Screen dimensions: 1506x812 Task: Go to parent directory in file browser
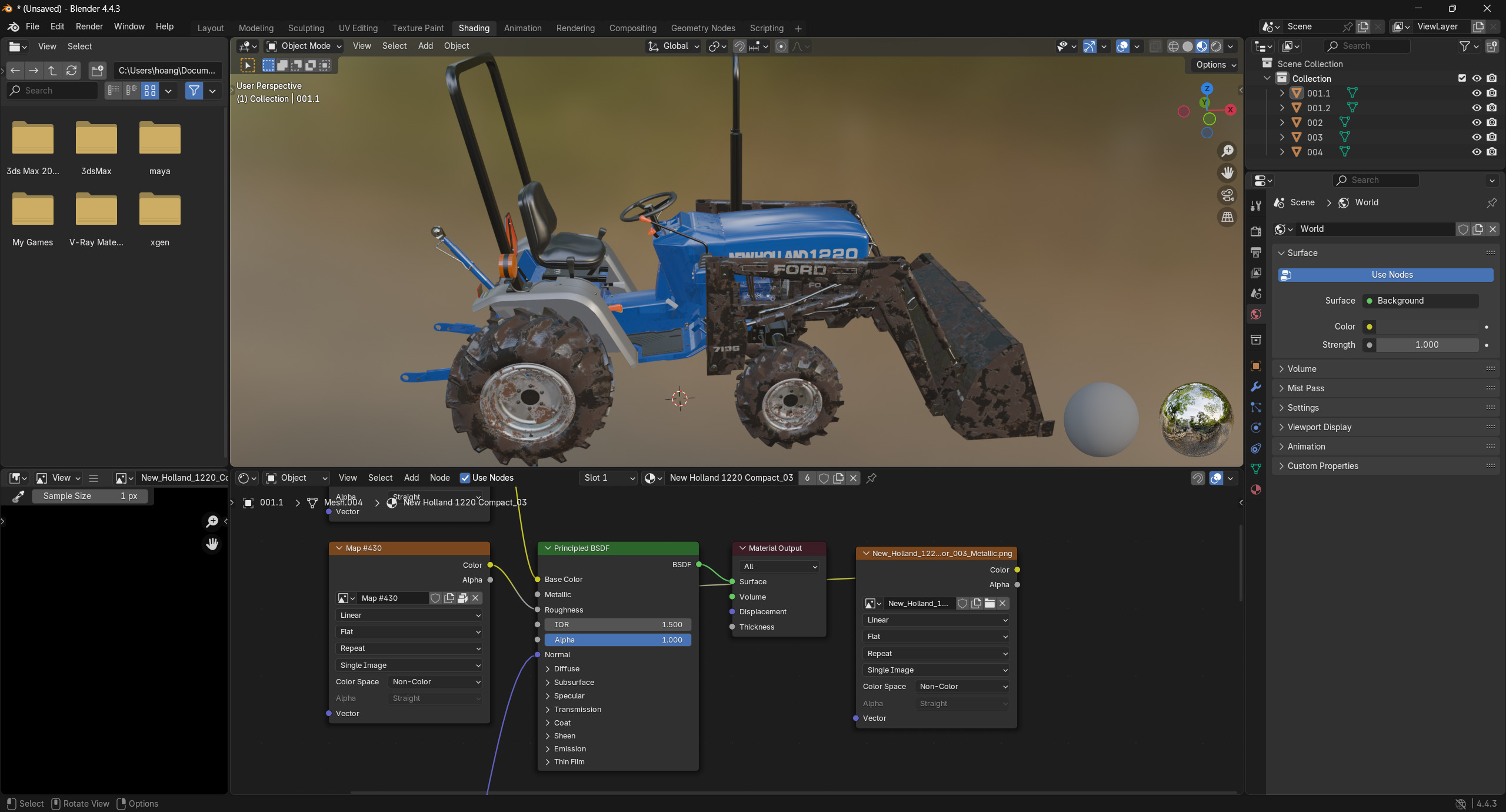coord(53,71)
